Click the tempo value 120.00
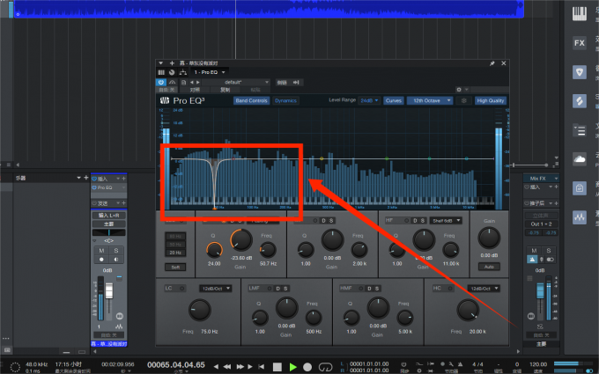 (x=538, y=364)
